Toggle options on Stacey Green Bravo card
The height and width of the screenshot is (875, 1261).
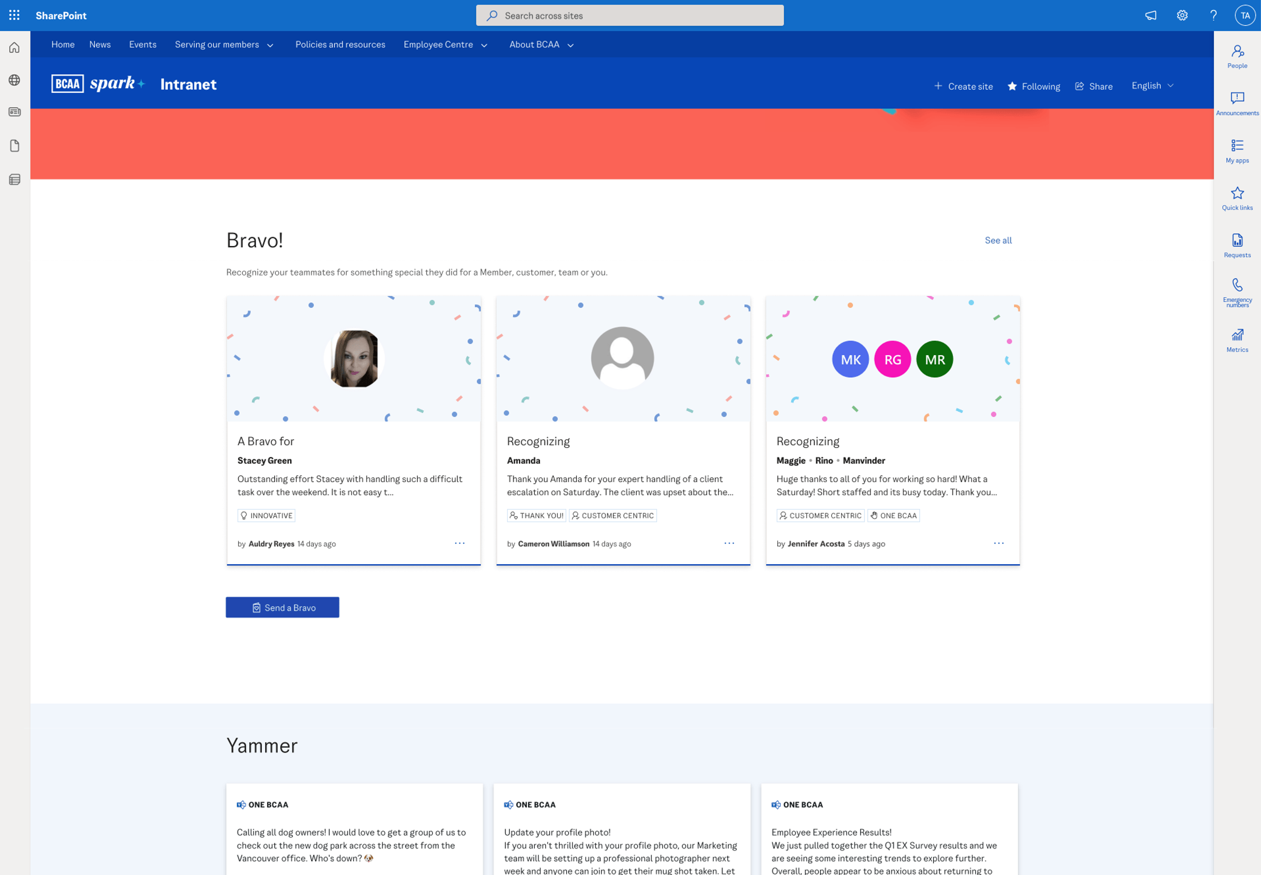coord(460,543)
